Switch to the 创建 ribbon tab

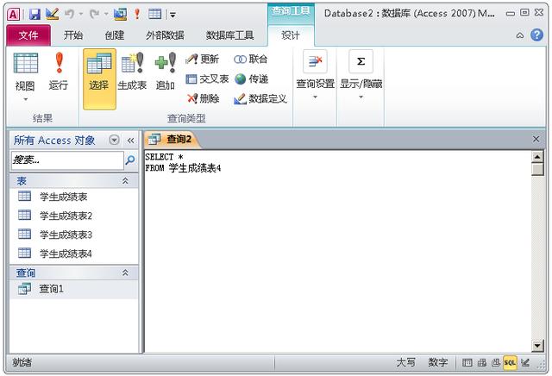tap(115, 35)
